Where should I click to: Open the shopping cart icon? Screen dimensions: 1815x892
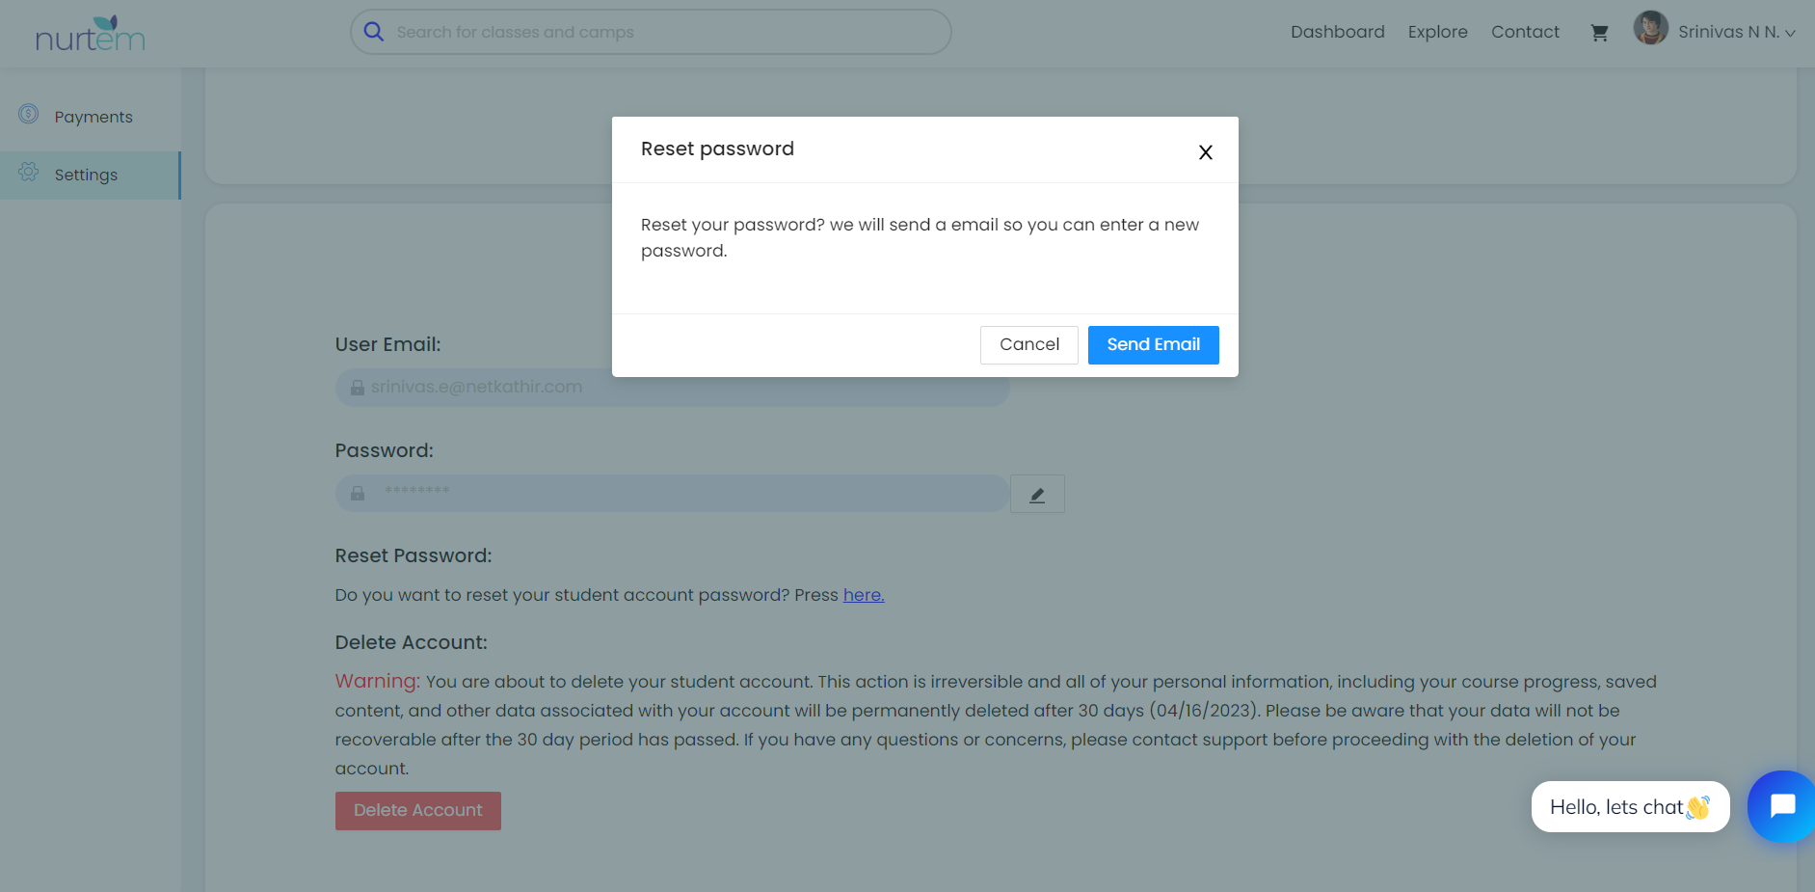pos(1599,33)
